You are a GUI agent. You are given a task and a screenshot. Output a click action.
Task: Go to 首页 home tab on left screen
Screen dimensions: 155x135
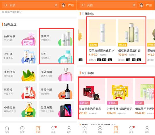7,130
